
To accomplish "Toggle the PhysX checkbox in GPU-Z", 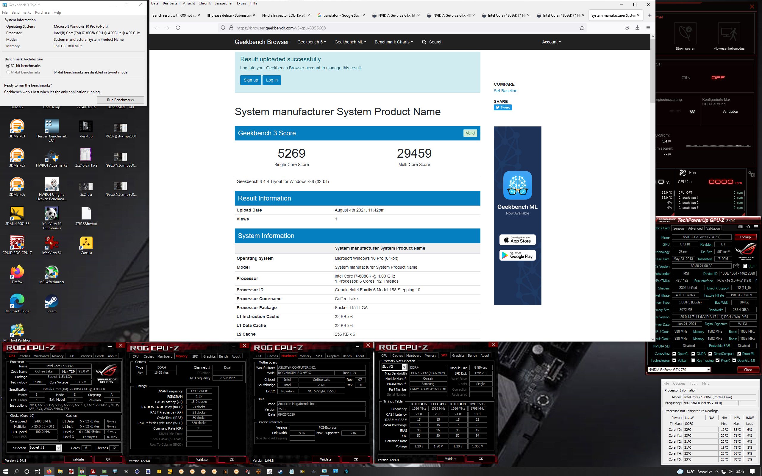I will coord(717,361).
